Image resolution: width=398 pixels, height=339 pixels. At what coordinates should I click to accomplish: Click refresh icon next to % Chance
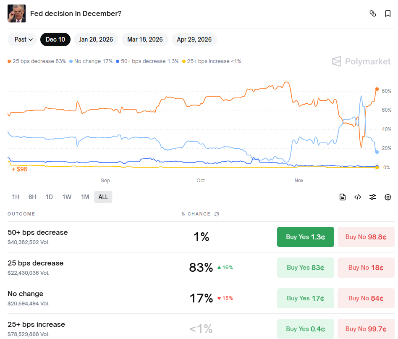point(217,214)
